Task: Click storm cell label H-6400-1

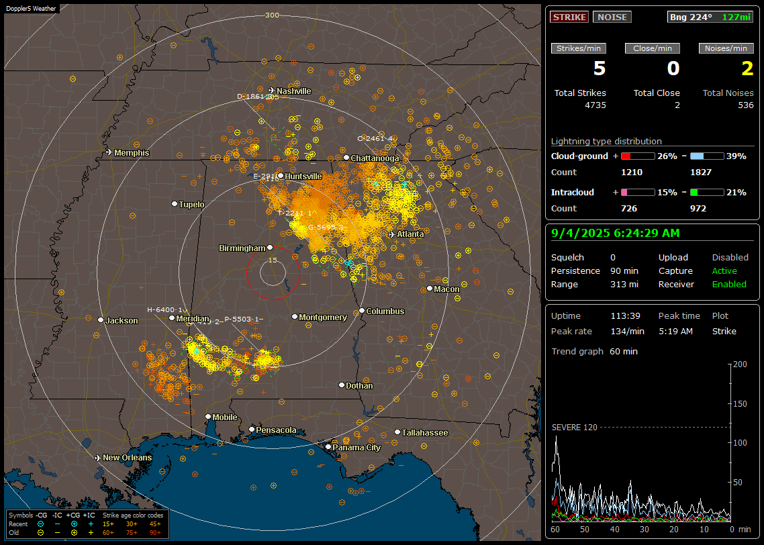Action: click(164, 310)
